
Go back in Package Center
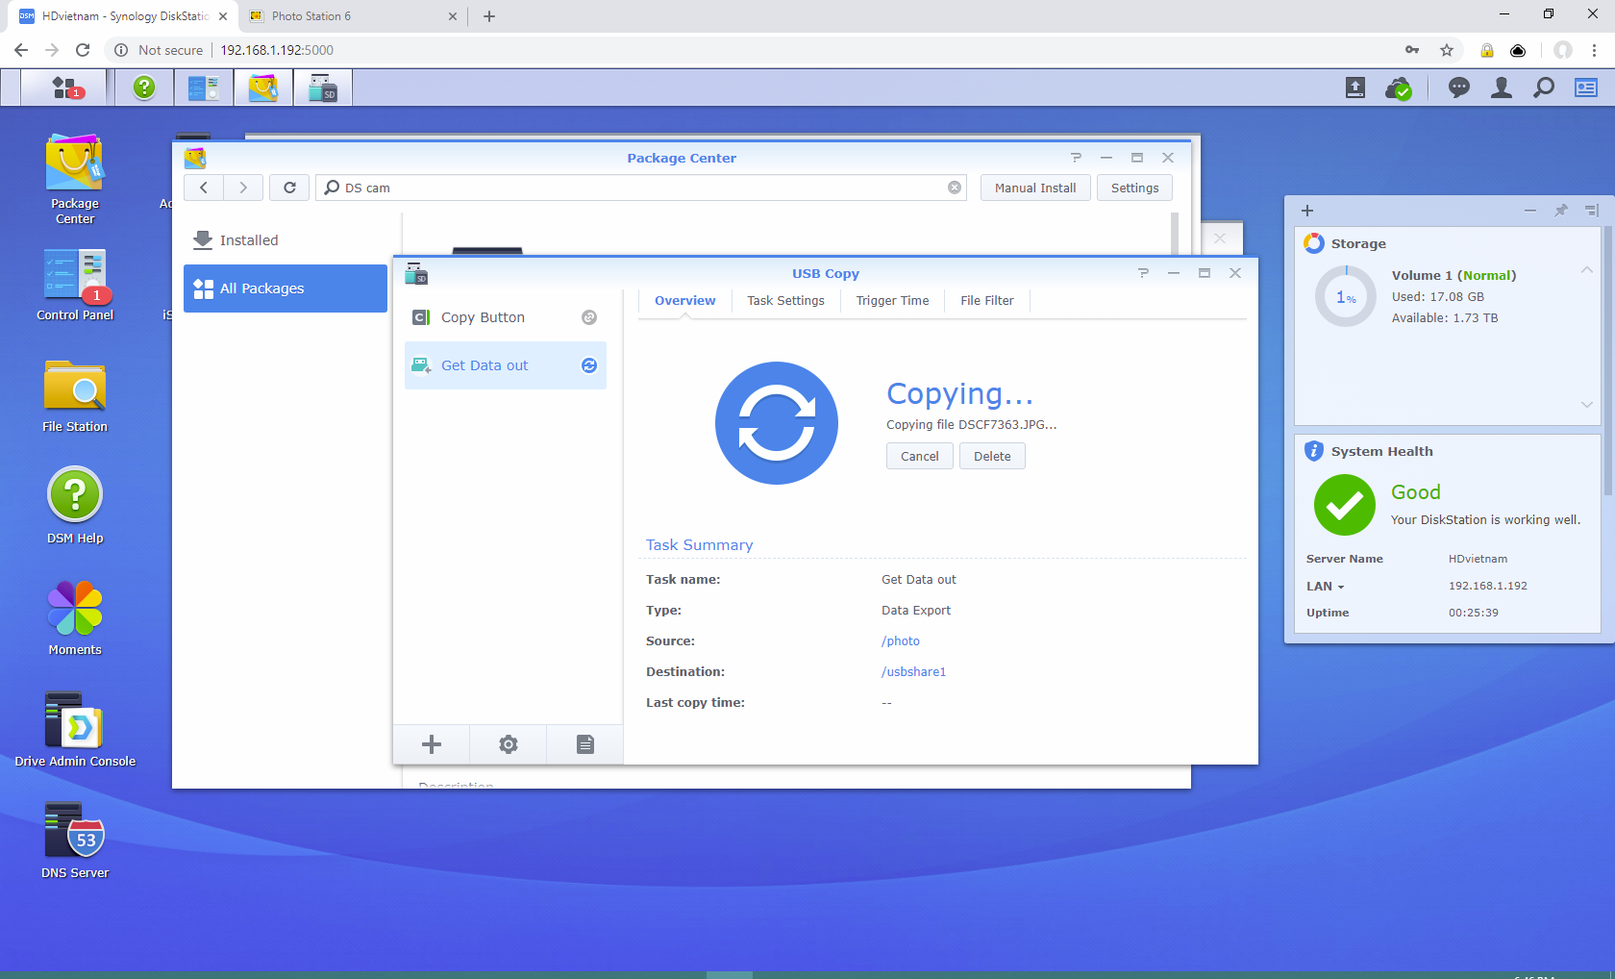click(204, 188)
